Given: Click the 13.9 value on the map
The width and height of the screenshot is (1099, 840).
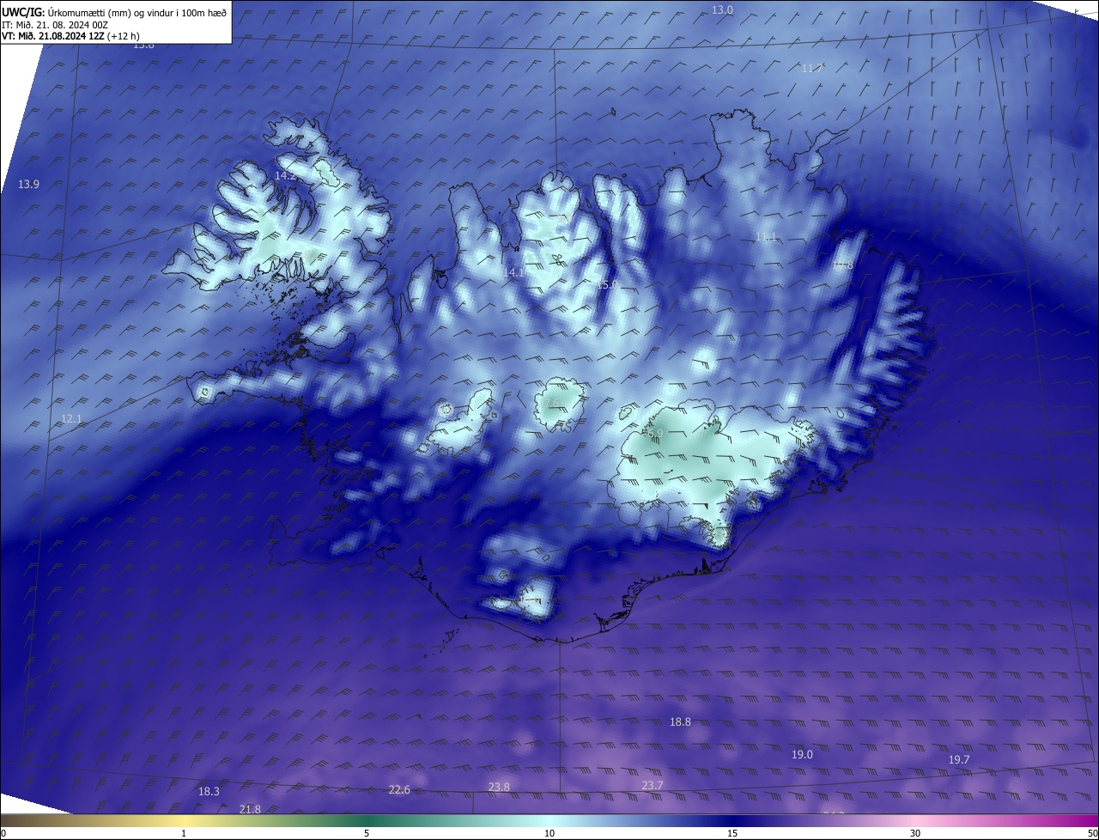Looking at the screenshot, I should [28, 185].
